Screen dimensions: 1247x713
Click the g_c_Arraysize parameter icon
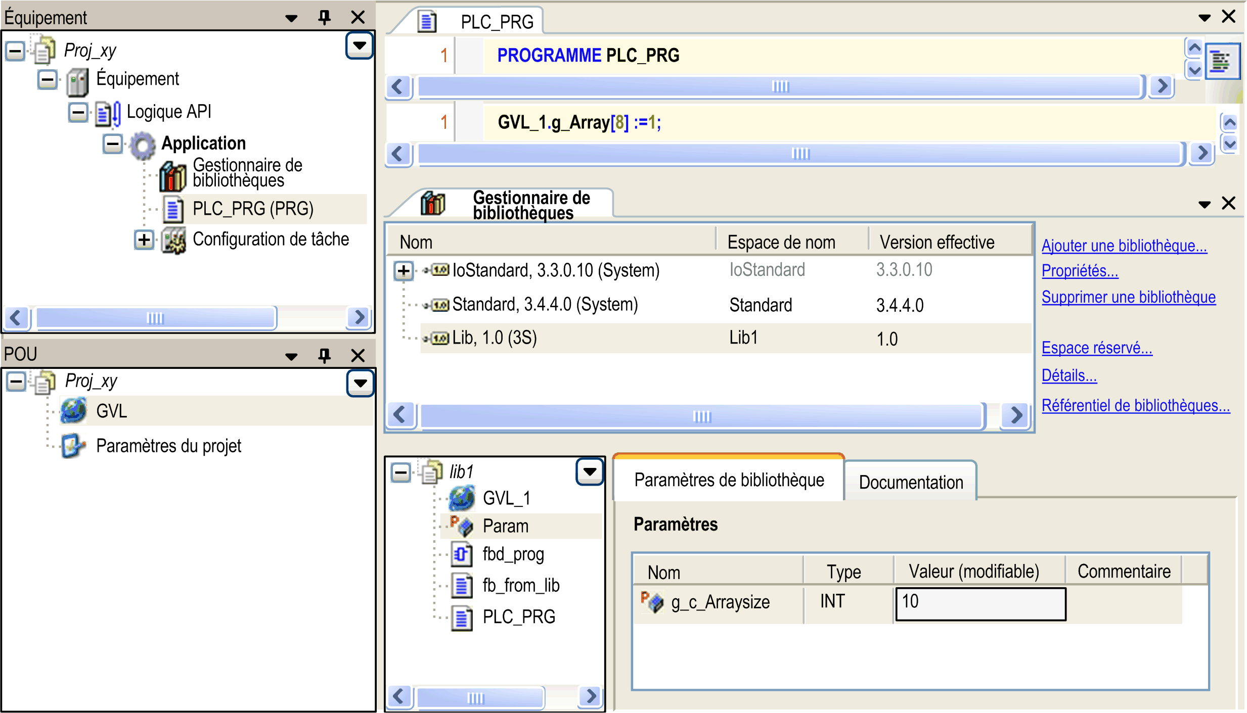click(652, 601)
